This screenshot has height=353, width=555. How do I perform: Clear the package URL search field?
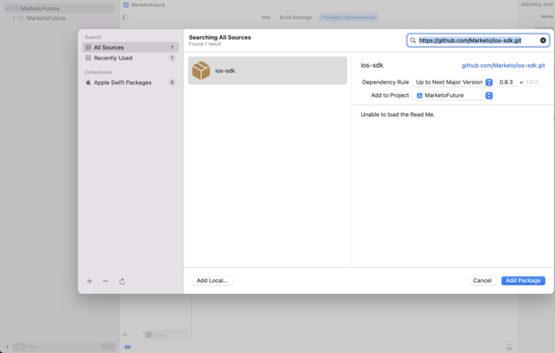542,41
